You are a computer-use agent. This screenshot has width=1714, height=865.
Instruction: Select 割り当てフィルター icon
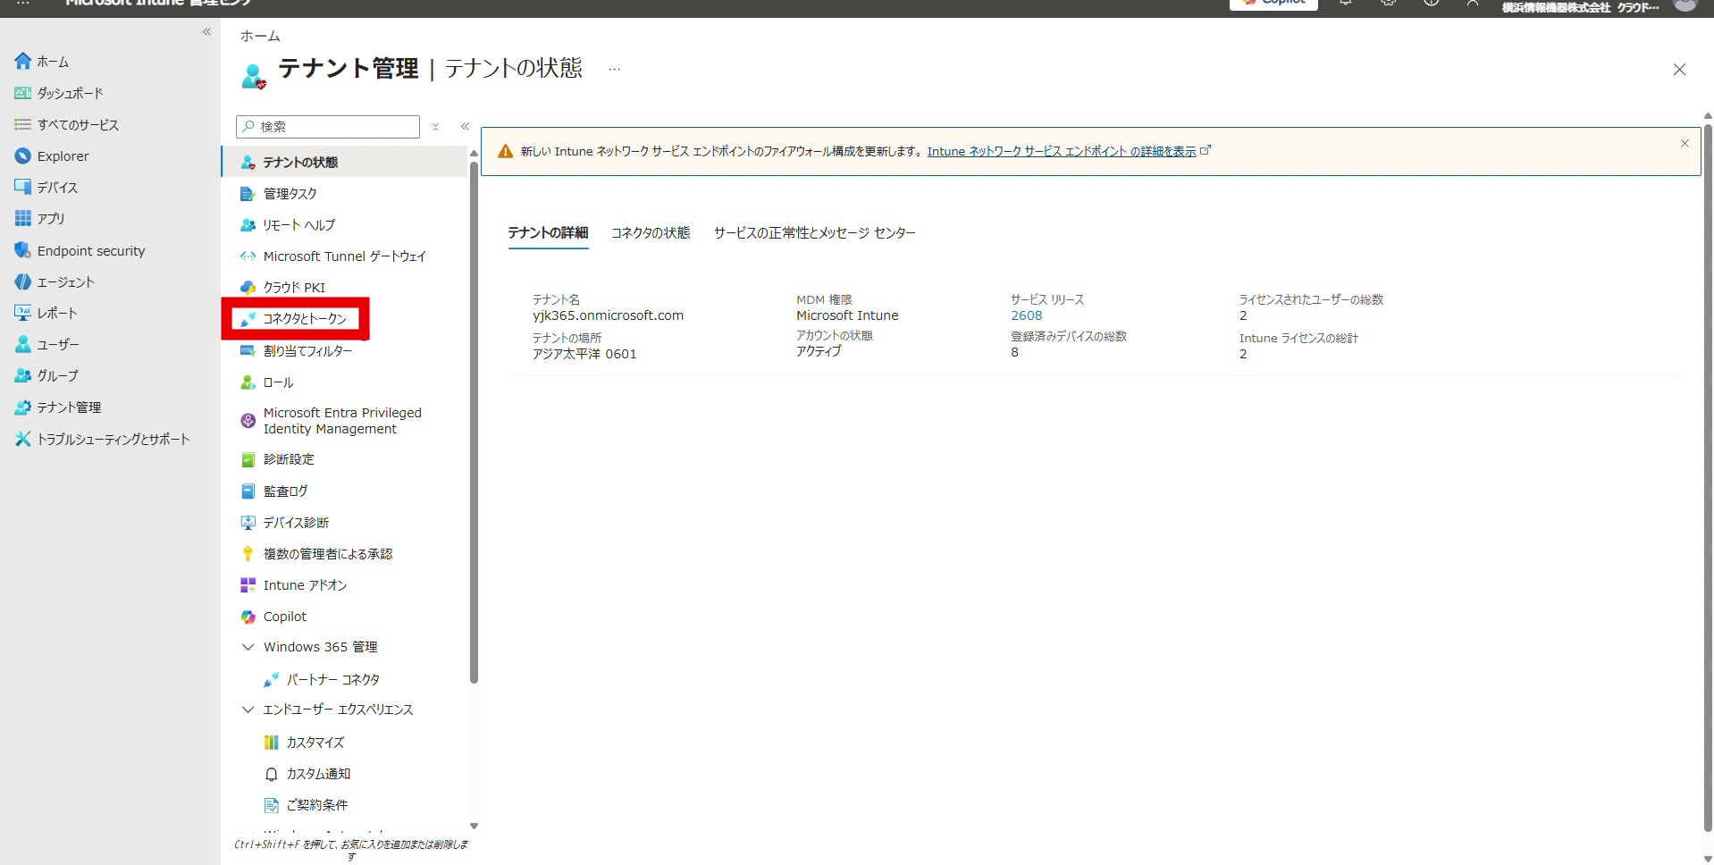(248, 351)
